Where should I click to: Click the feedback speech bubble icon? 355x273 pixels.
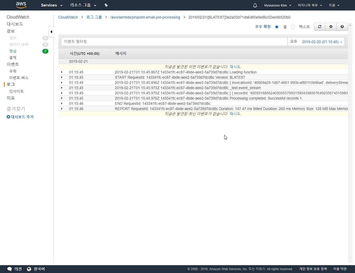[x=10, y=269]
